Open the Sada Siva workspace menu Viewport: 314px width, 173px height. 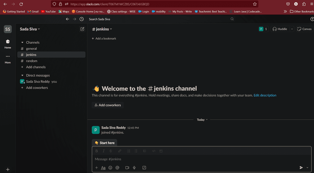(30, 29)
